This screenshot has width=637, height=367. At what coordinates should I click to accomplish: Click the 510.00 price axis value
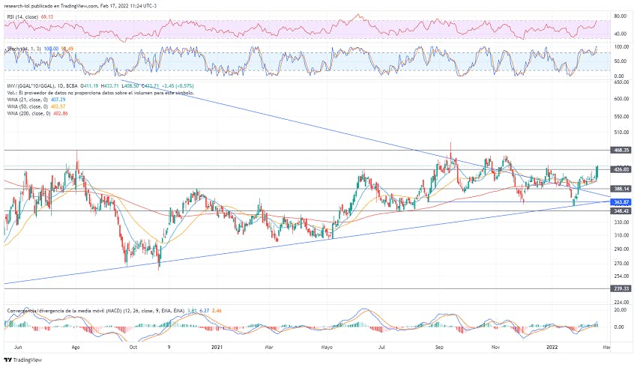tap(621, 133)
